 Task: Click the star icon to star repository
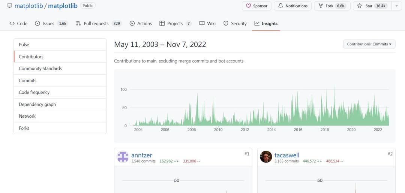pos(359,6)
